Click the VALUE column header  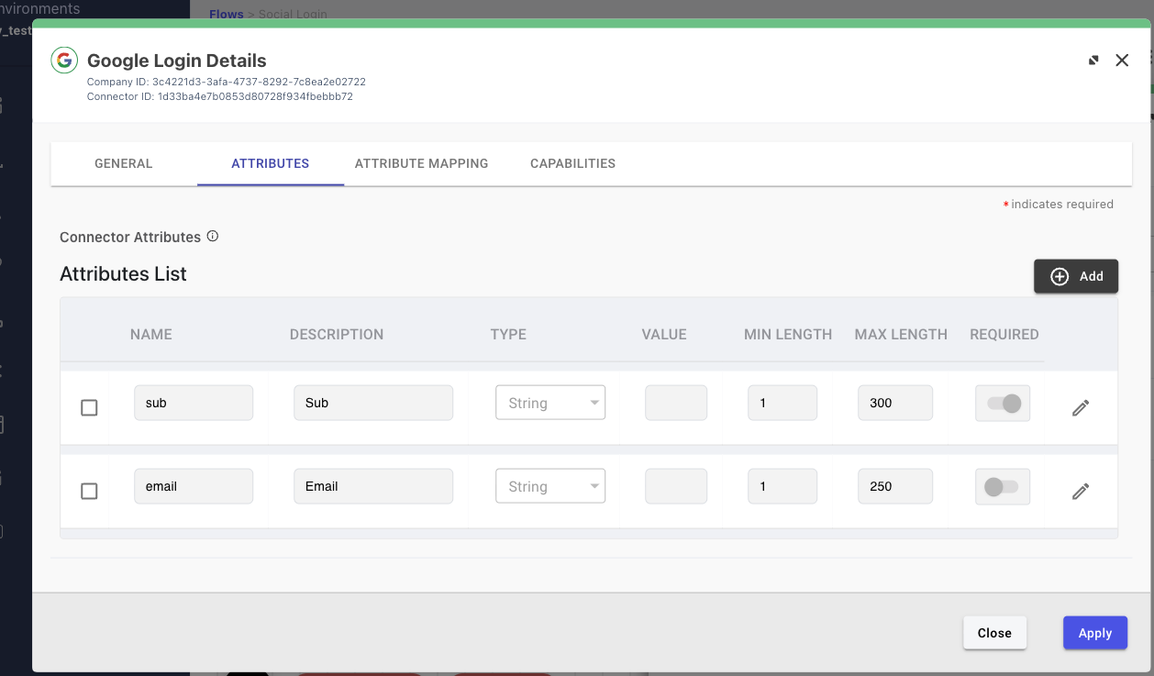(x=664, y=334)
